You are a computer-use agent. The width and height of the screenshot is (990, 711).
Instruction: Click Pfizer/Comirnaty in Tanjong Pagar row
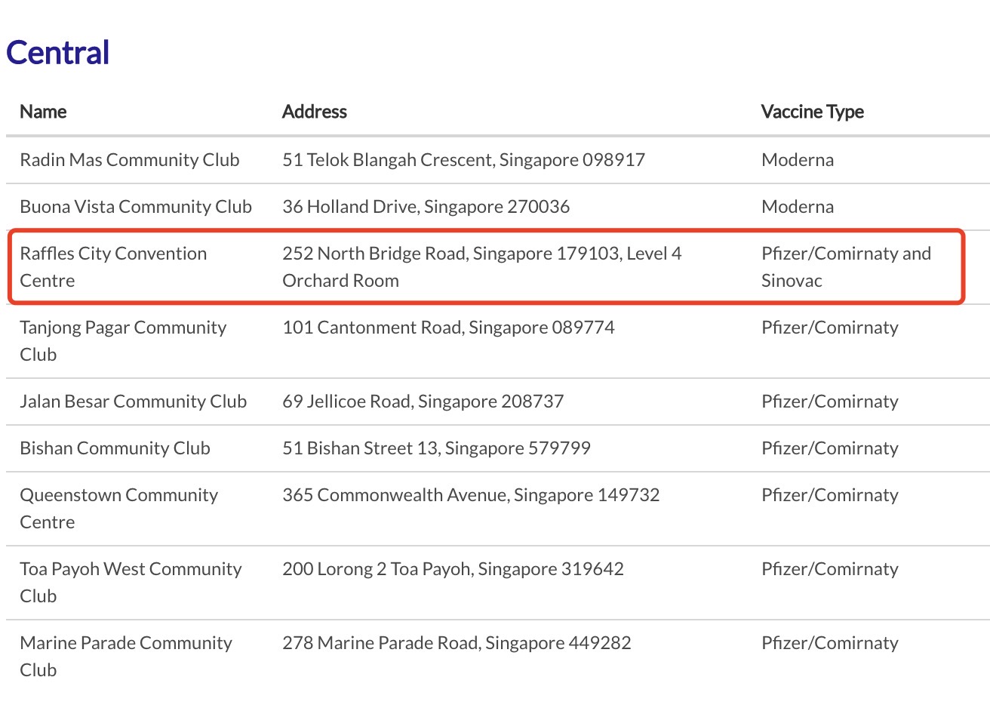click(x=830, y=328)
